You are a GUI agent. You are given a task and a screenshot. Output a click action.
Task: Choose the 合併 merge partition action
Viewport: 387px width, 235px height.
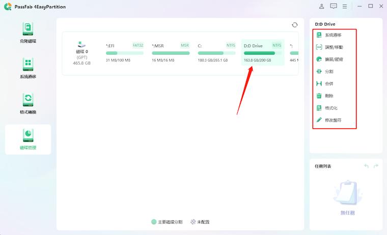tap(325, 83)
